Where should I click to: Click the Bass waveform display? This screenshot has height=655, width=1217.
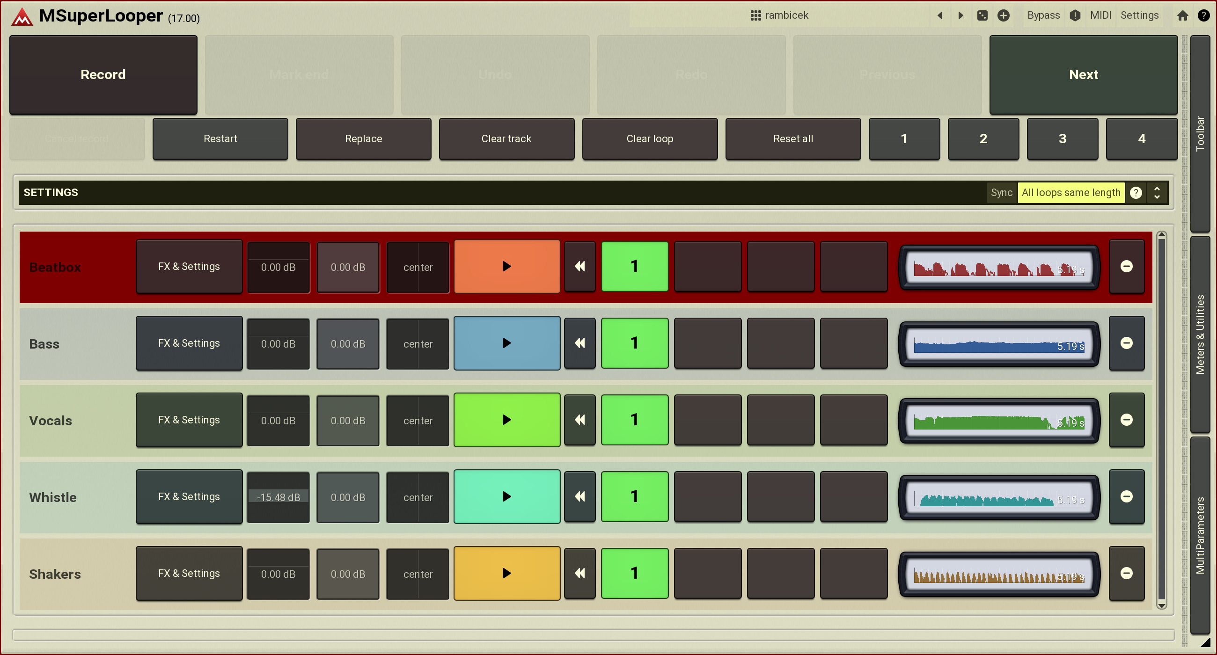[998, 344]
